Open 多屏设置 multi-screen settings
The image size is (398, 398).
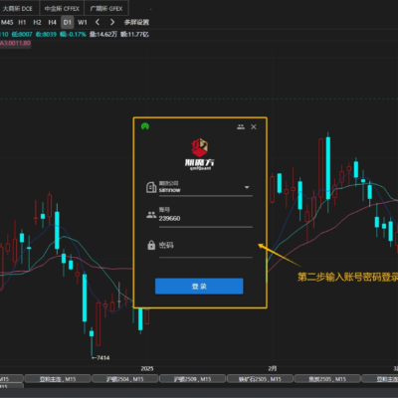click(136, 22)
